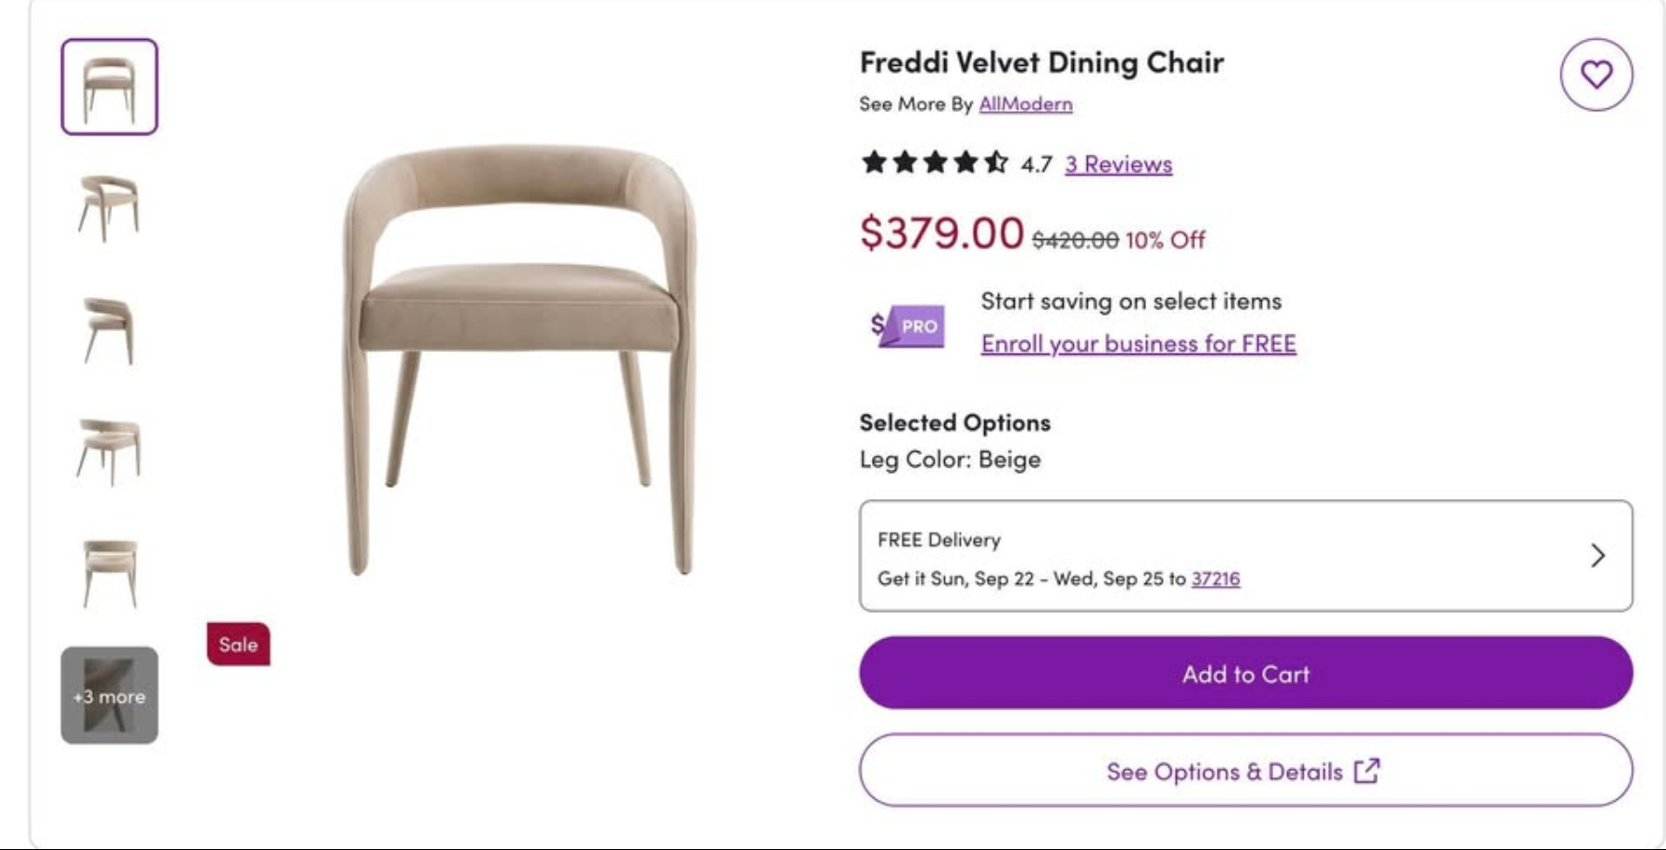Click the Freddi Velvet Dining Chair title
This screenshot has height=850, width=1666.
pos(1041,62)
